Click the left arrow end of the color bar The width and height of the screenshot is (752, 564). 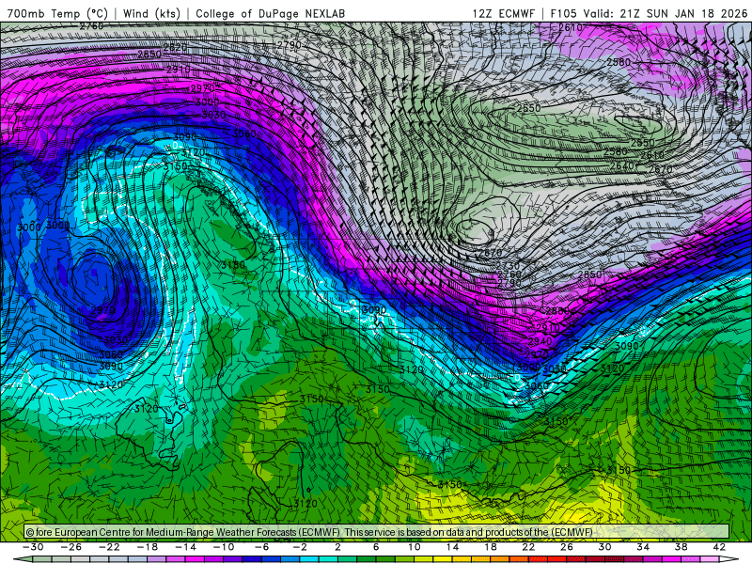click(22, 559)
